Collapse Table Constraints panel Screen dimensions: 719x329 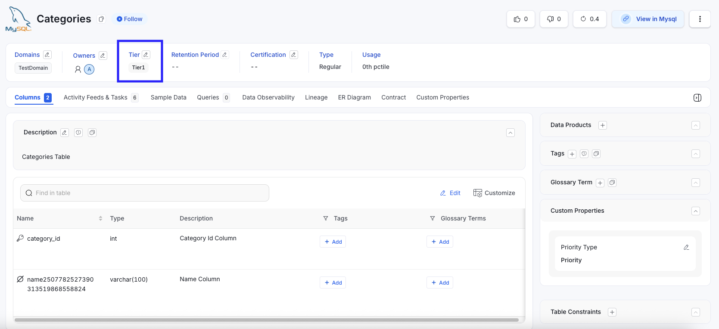[x=696, y=312]
